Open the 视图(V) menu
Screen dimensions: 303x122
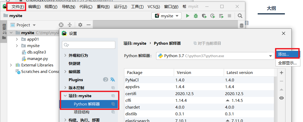pos(51,6)
